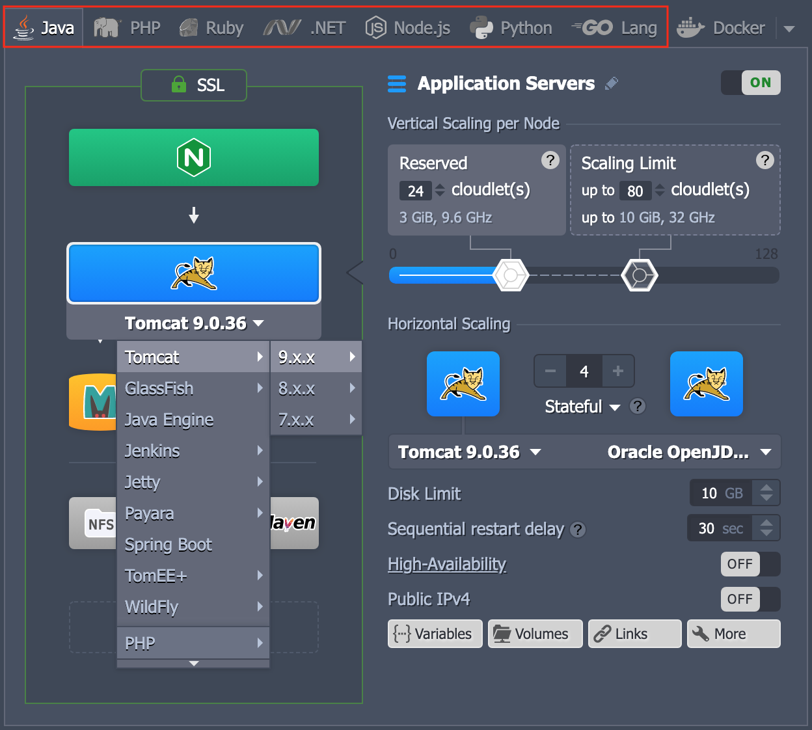
Task: Click the Disk Limit GB field
Action: coord(721,493)
